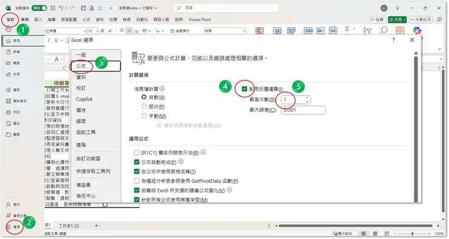Switch to the 資料 (Data) ribbon tab
449x239 pixels.
click(x=100, y=19)
